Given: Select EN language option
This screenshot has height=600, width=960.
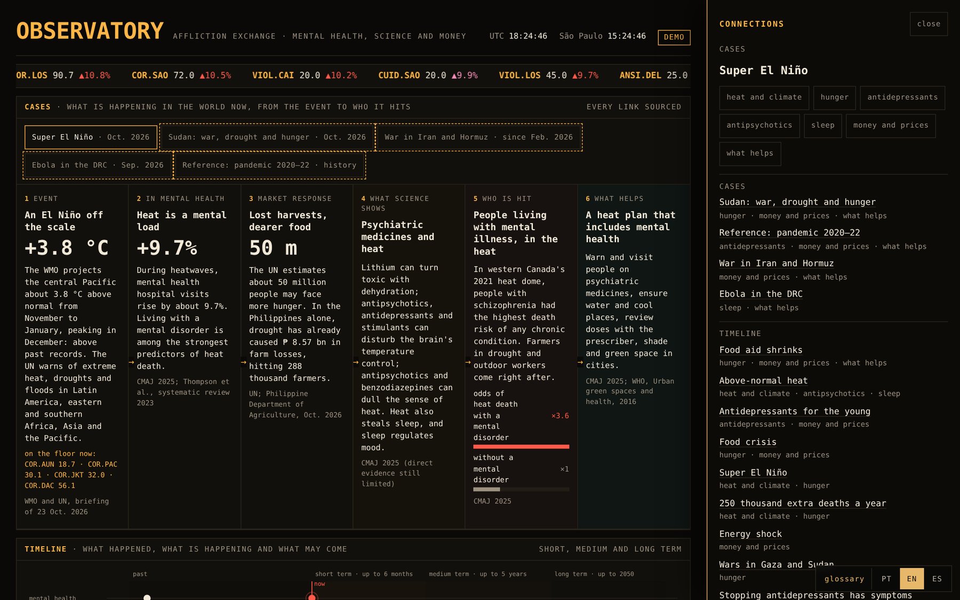Looking at the screenshot, I should click(912, 579).
